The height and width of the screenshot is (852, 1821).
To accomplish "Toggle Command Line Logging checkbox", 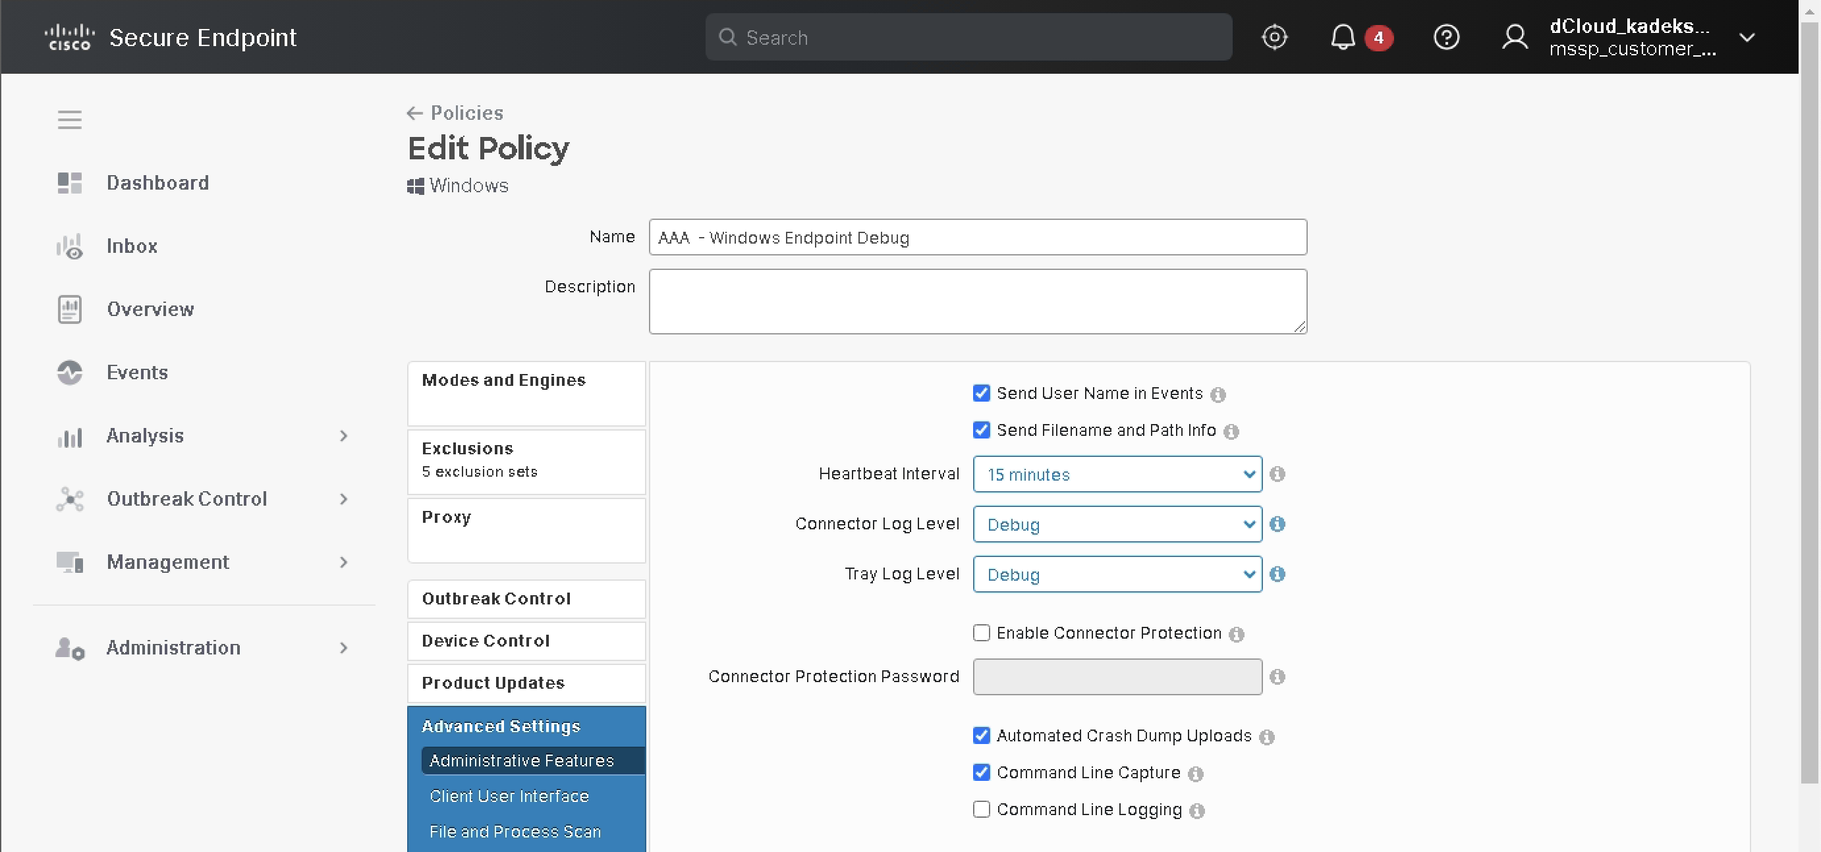I will tap(981, 810).
